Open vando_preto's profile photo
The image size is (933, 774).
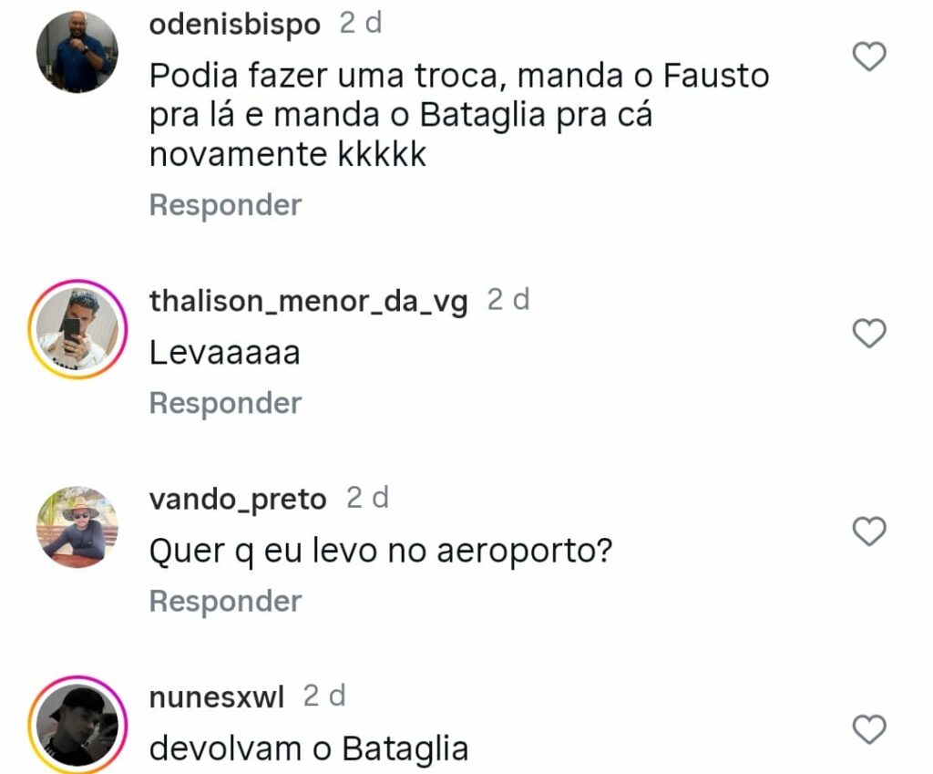(x=77, y=527)
